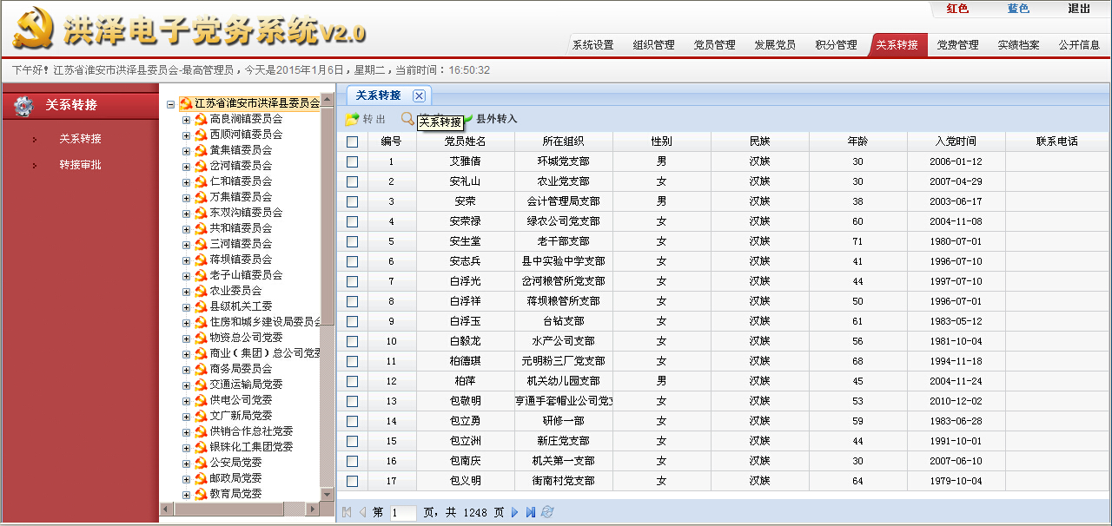
Task: Check the row checkbox for 艾雅倩
Action: point(352,161)
